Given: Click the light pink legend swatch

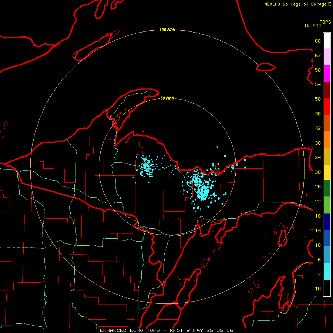Looking at the screenshot, I should coord(327,57).
